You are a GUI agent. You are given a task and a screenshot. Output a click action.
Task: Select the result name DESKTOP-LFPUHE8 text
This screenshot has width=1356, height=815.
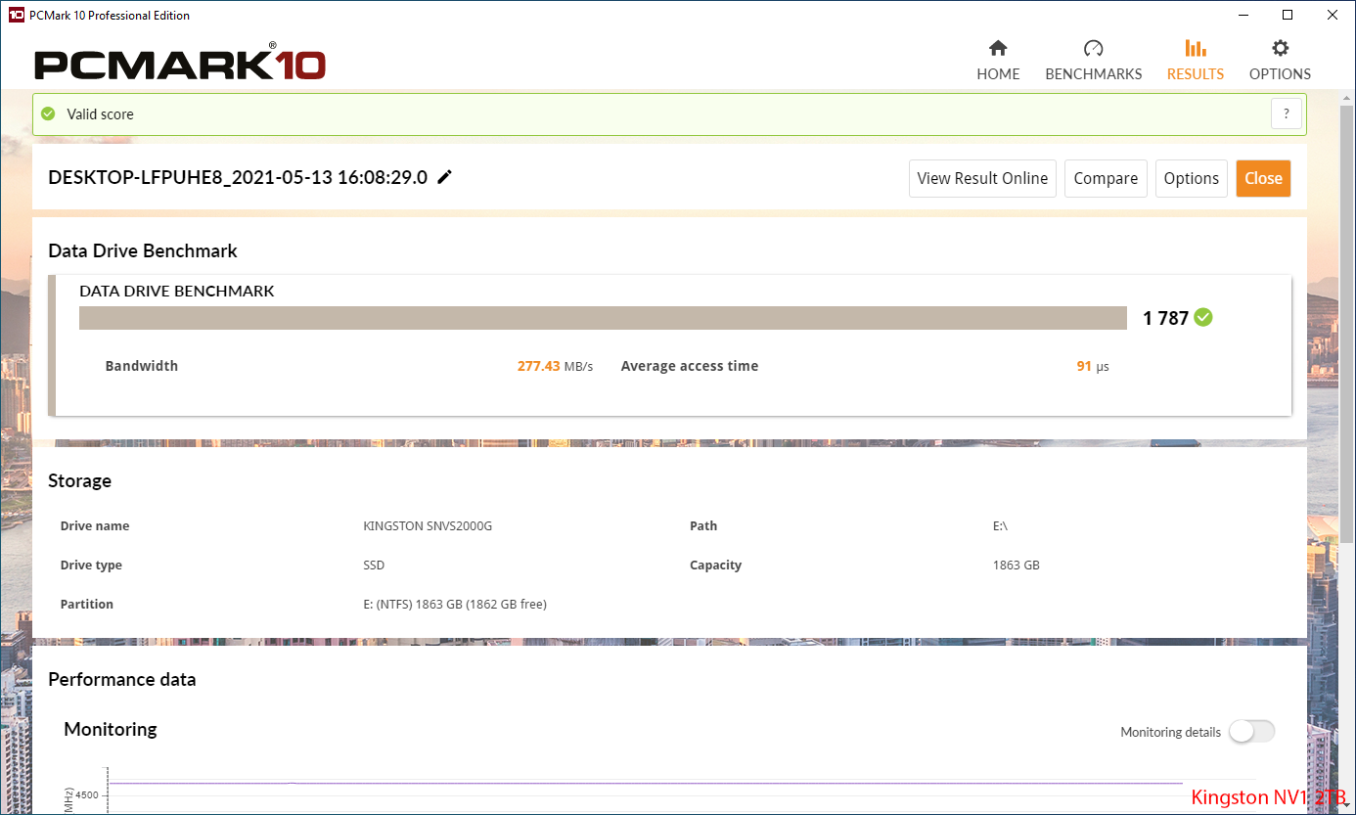pyautogui.click(x=238, y=177)
